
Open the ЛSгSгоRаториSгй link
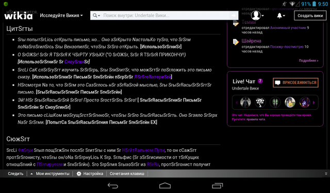click(x=153, y=77)
